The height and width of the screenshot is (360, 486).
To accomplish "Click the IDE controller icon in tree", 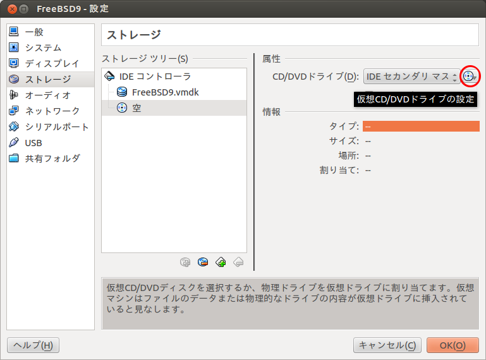I will pyautogui.click(x=109, y=76).
